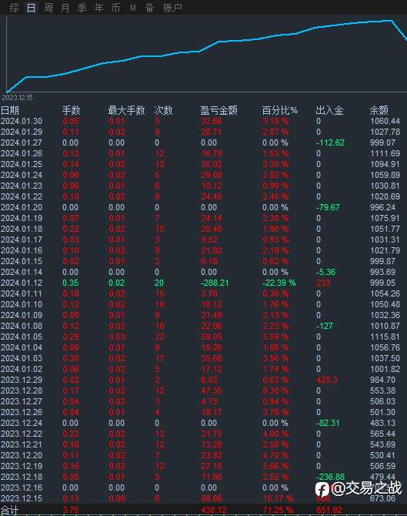The image size is (407, 516).
Task: Click balance 1050.48 on 2024.01.10
Action: point(385,304)
